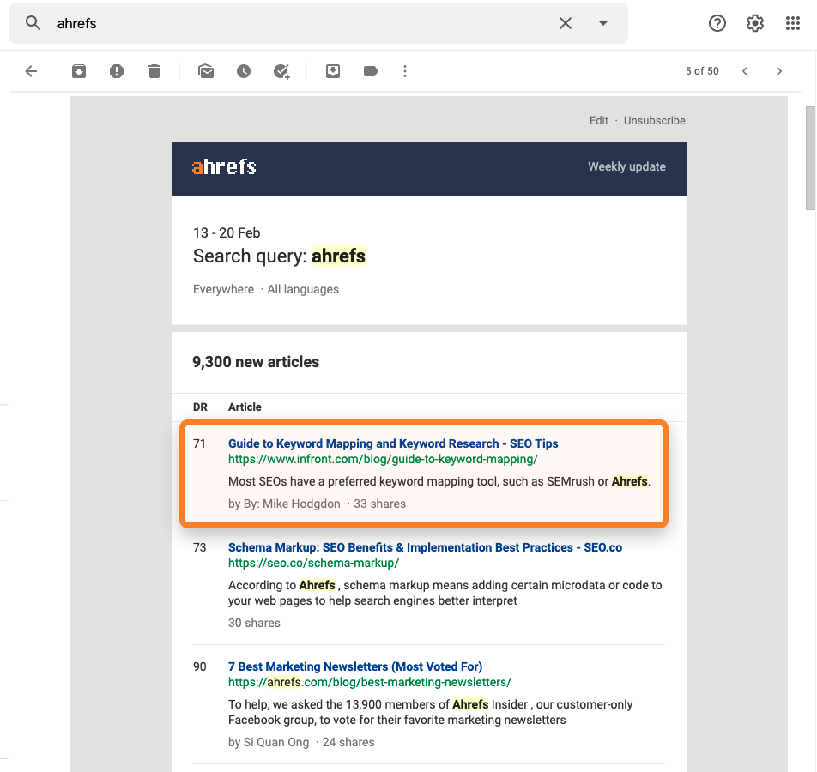
Task: Click the back arrow to return to inbox
Action: coord(32,71)
